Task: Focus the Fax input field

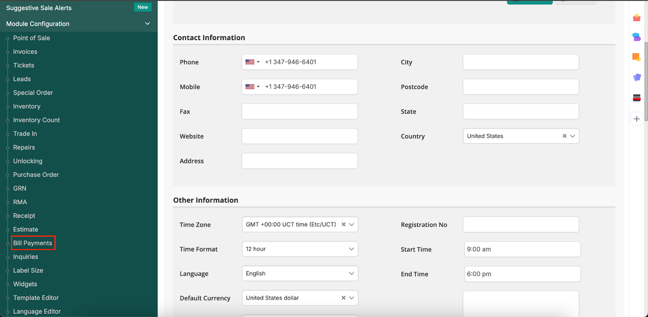Action: coord(300,111)
